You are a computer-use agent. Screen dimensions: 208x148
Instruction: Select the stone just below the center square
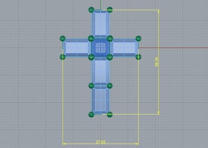[101, 71]
